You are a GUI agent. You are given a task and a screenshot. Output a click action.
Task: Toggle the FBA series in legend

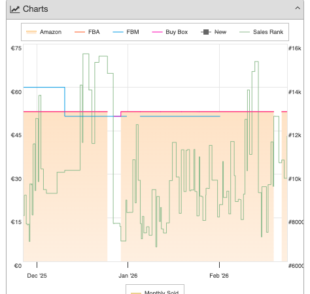tap(87, 32)
